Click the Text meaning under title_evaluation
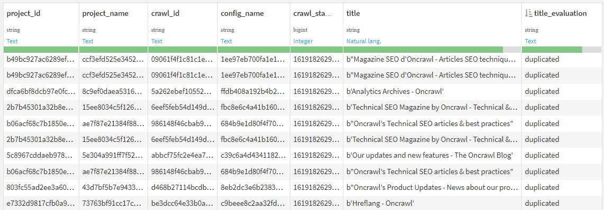 click(530, 41)
